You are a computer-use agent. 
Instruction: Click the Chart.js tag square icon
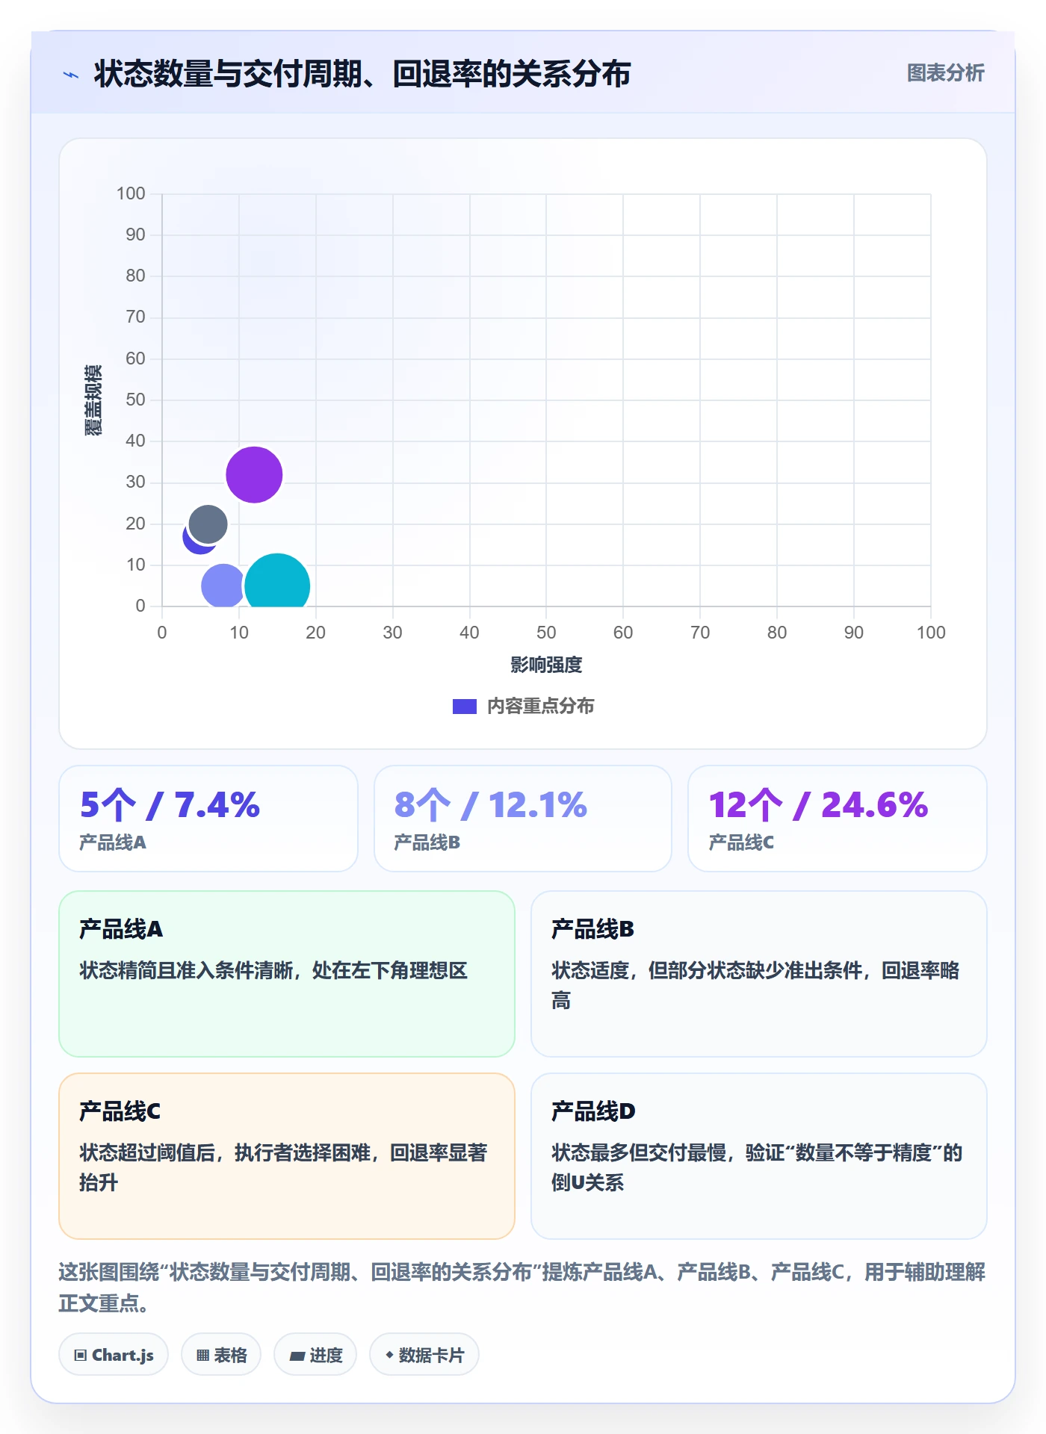pos(81,1356)
